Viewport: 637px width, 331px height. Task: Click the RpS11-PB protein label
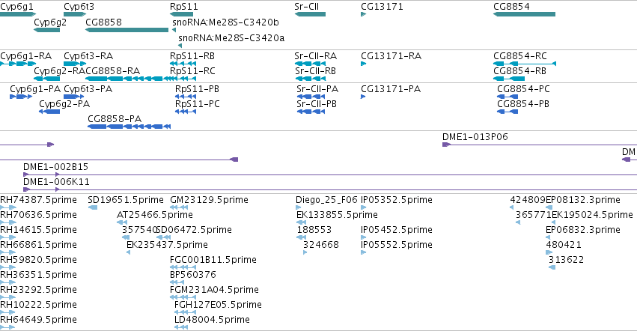(x=197, y=88)
